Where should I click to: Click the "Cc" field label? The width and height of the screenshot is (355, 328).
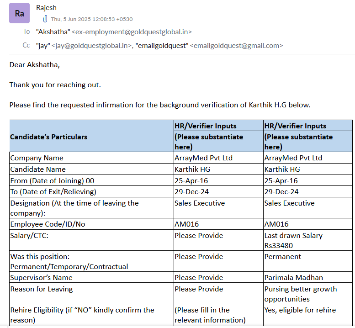pyautogui.click(x=26, y=46)
